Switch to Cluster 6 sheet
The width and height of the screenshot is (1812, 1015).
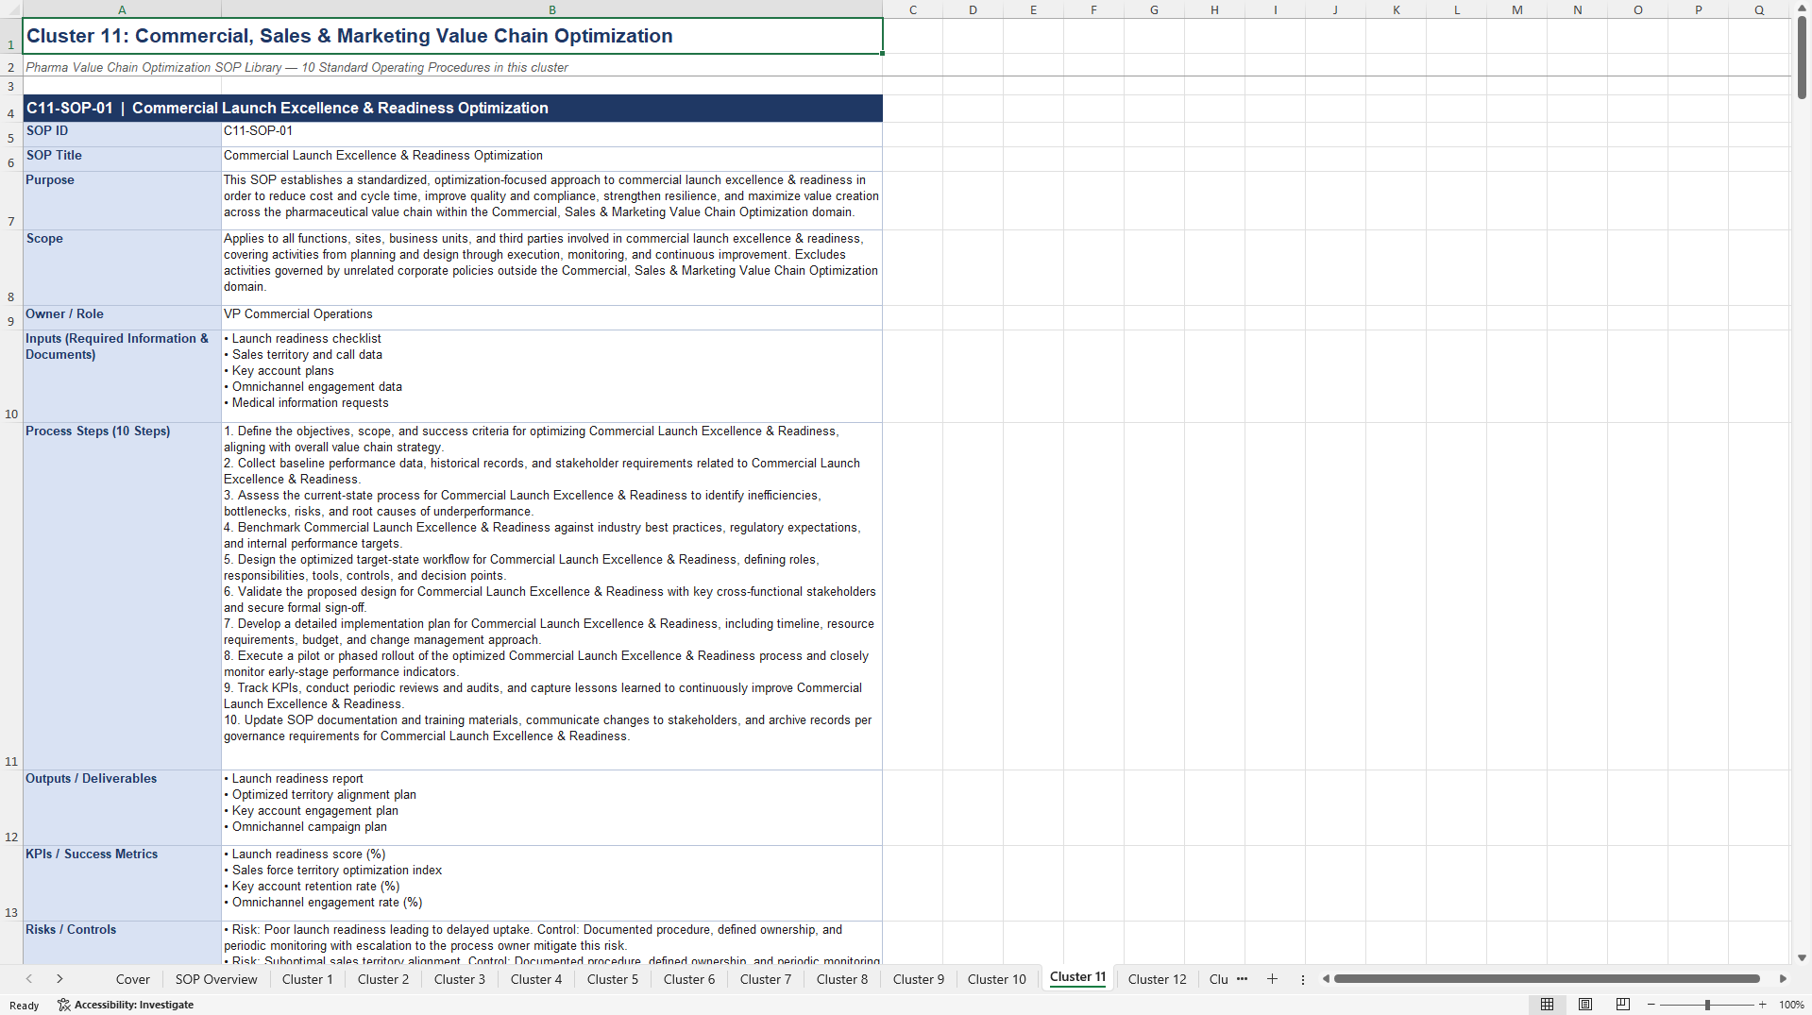pyautogui.click(x=689, y=979)
